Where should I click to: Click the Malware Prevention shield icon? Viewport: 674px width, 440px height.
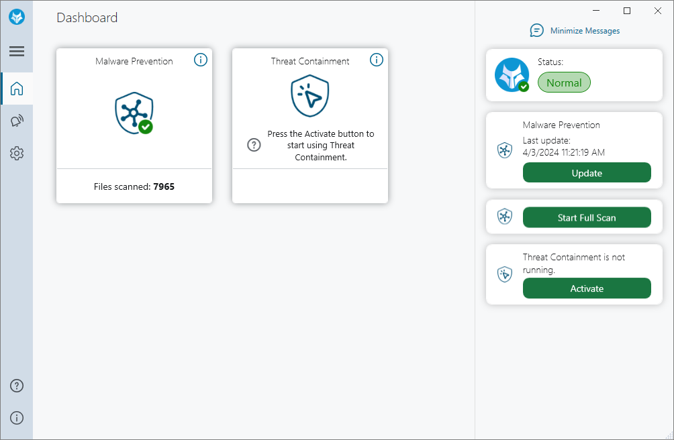[134, 113]
